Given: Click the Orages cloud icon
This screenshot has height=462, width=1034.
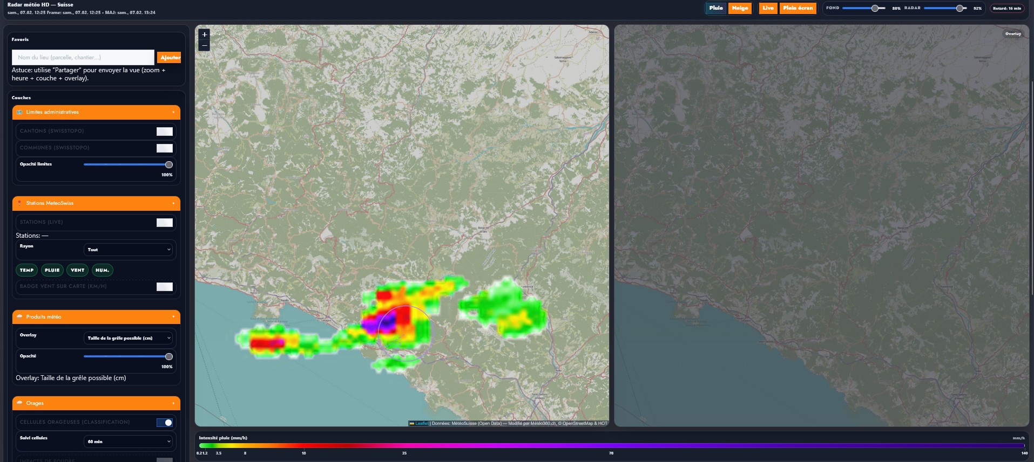Looking at the screenshot, I should pos(20,403).
